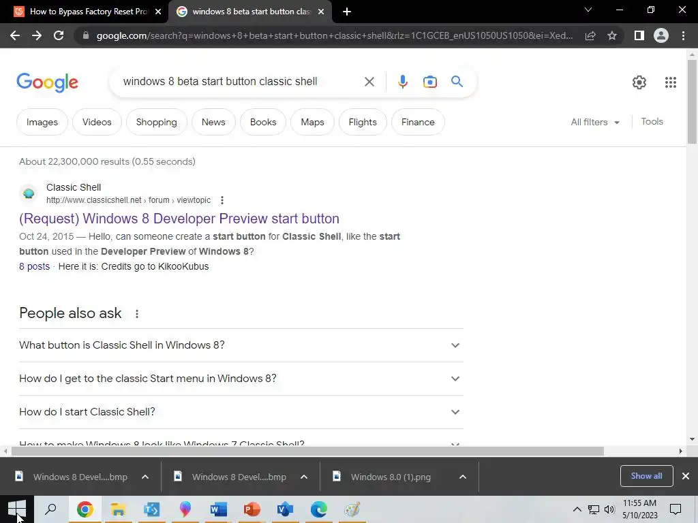Screen dimensions: 698x523
Task: Open Chrome profile avatar menu
Action: click(x=661, y=35)
